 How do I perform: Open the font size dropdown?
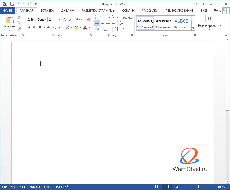(60, 20)
